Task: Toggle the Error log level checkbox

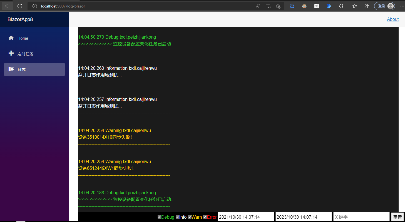Action: (205, 217)
